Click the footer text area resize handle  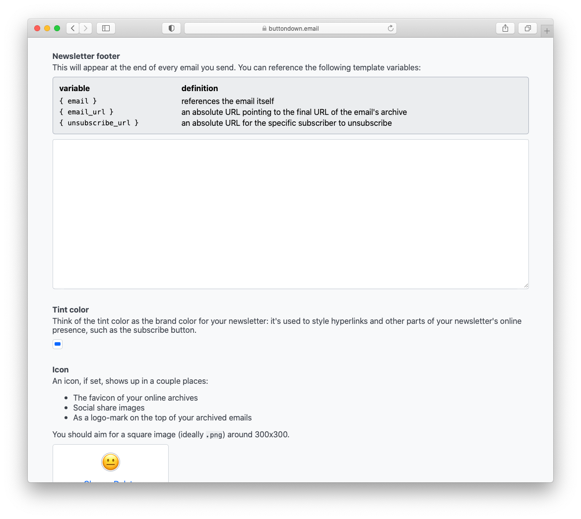(526, 286)
